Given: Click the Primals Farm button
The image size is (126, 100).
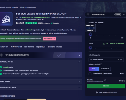Looking at the screenshot, I should [x=49, y=39].
